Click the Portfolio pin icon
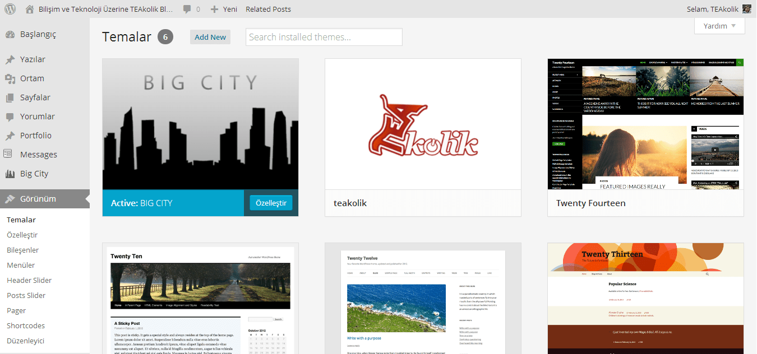Viewport: 757px width, 354px height. 10,136
